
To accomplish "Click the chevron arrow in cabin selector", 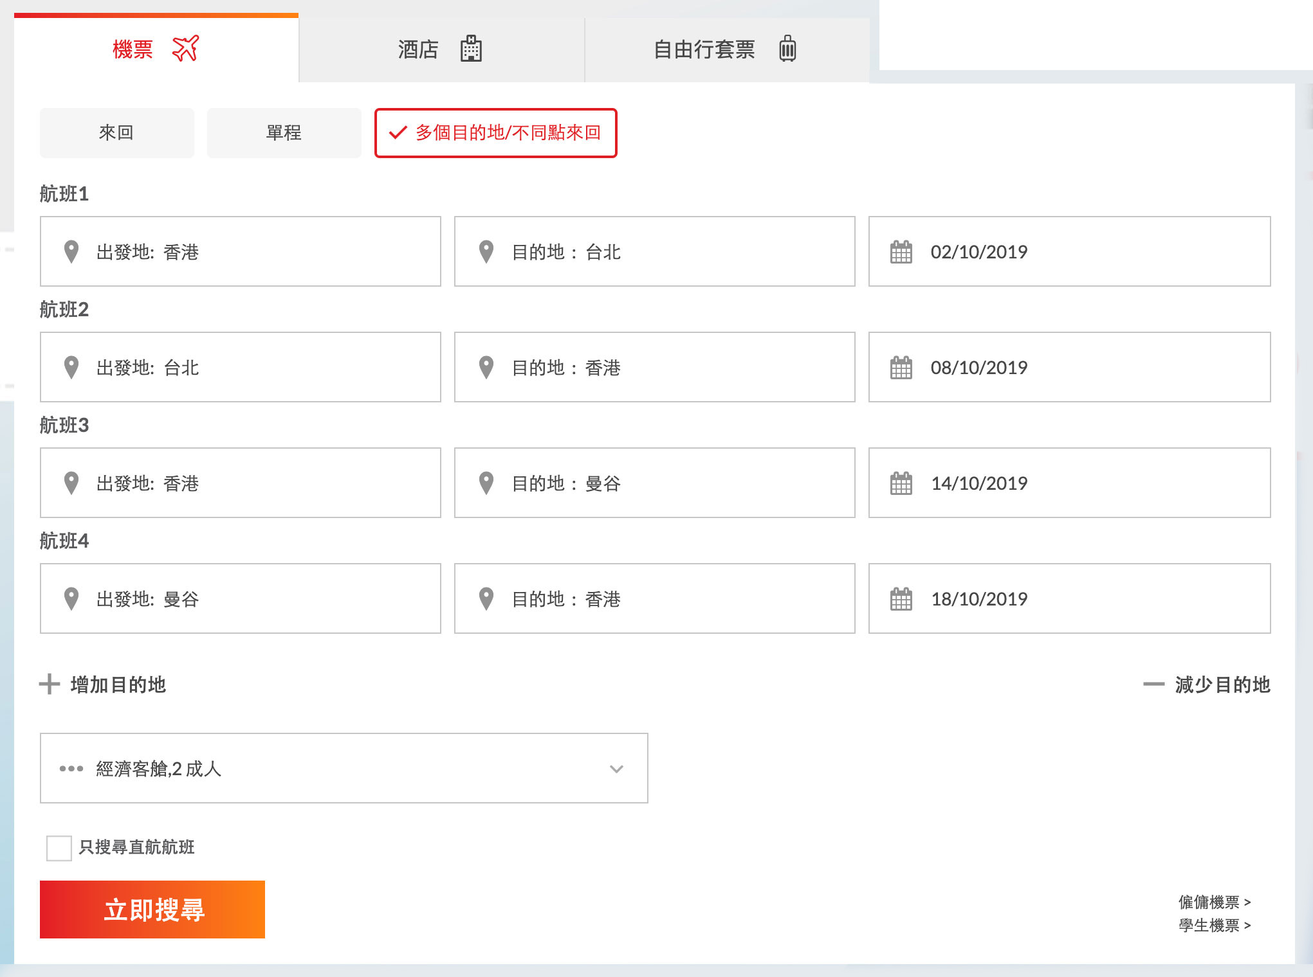I will (616, 769).
